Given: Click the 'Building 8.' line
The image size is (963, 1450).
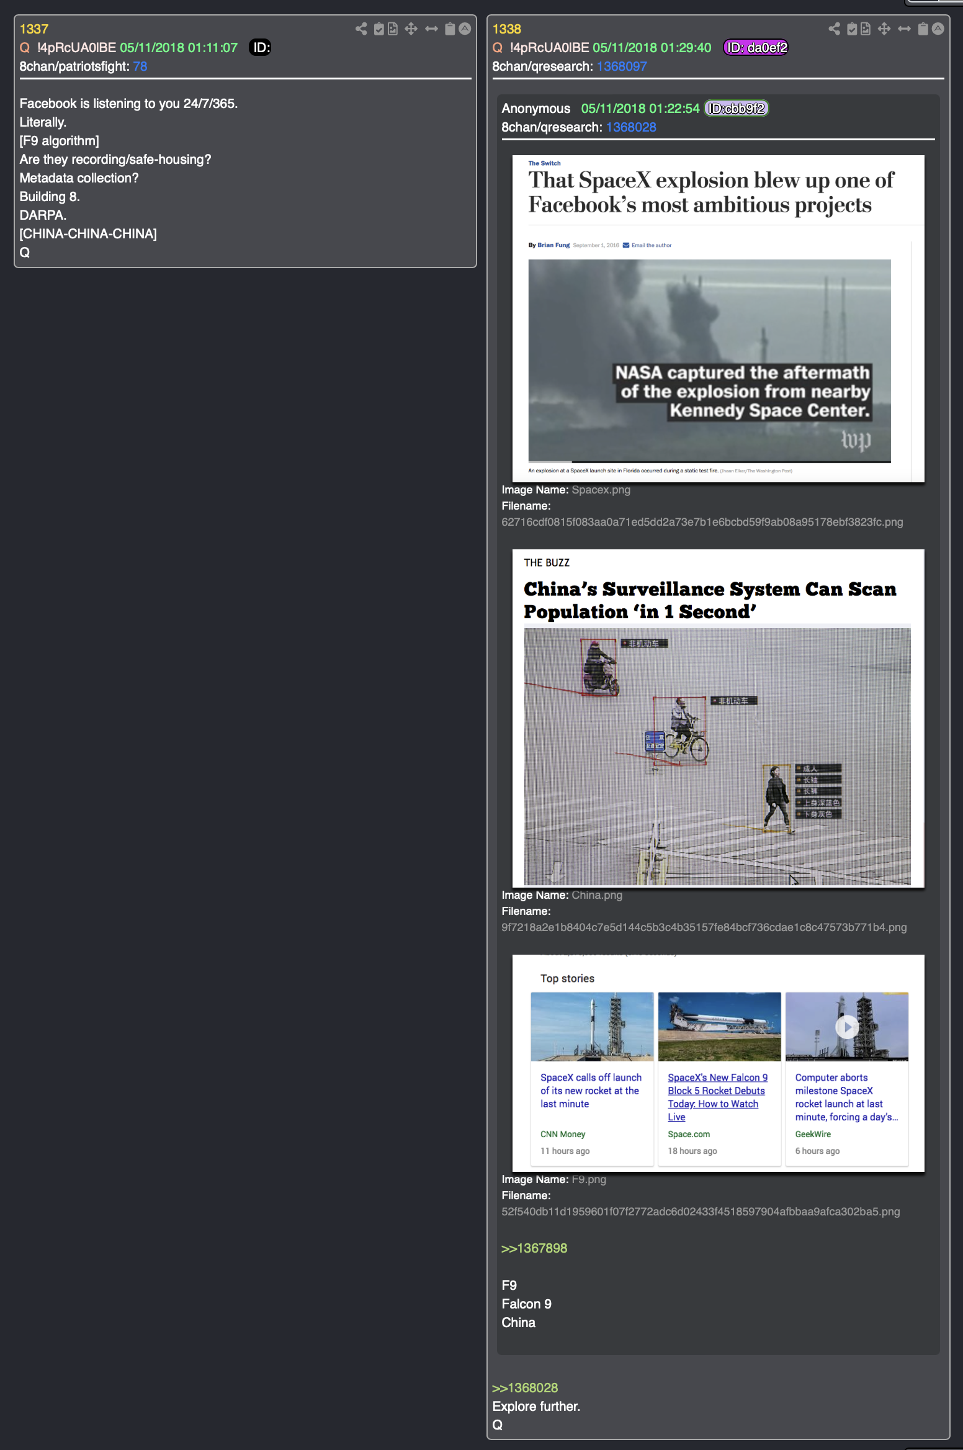Looking at the screenshot, I should [x=50, y=197].
